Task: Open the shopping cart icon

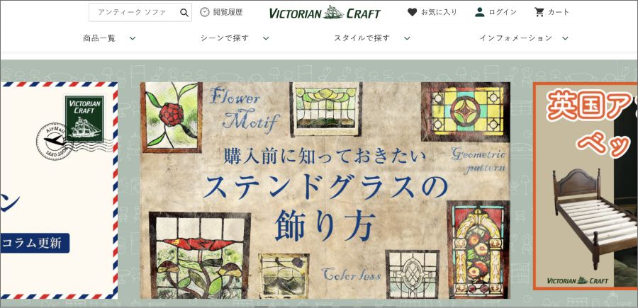Action: click(x=539, y=12)
